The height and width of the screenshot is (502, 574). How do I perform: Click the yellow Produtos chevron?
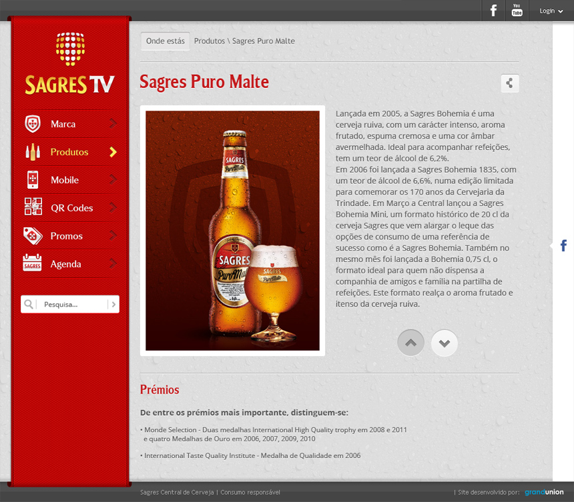tap(113, 152)
